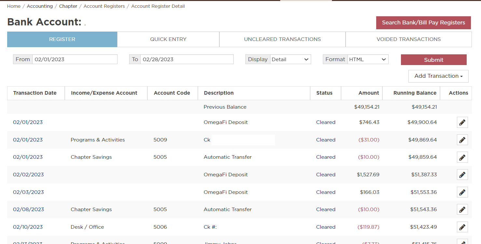This screenshot has width=481, height=244.
Task: Open the Uncleared Transactions tab
Action: coord(282,39)
